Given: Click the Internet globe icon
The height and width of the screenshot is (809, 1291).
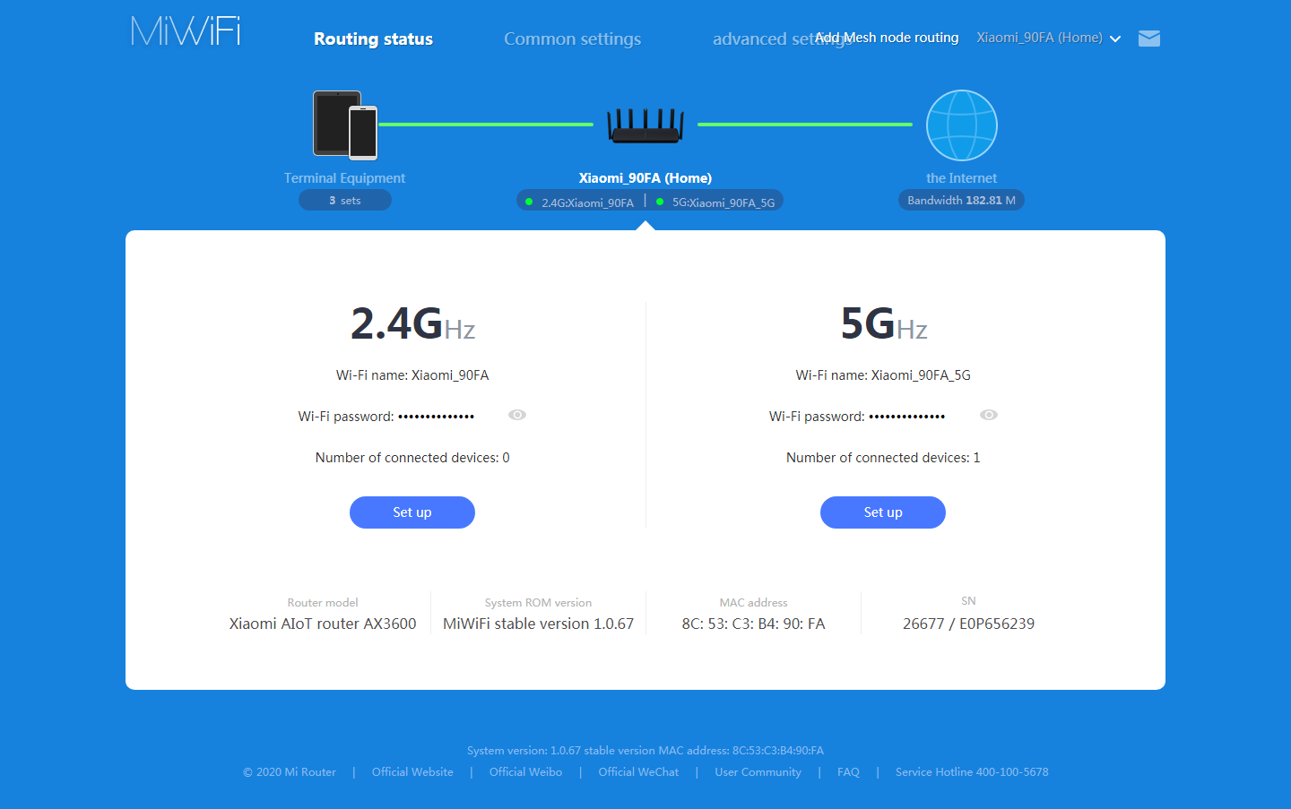Looking at the screenshot, I should (x=961, y=125).
